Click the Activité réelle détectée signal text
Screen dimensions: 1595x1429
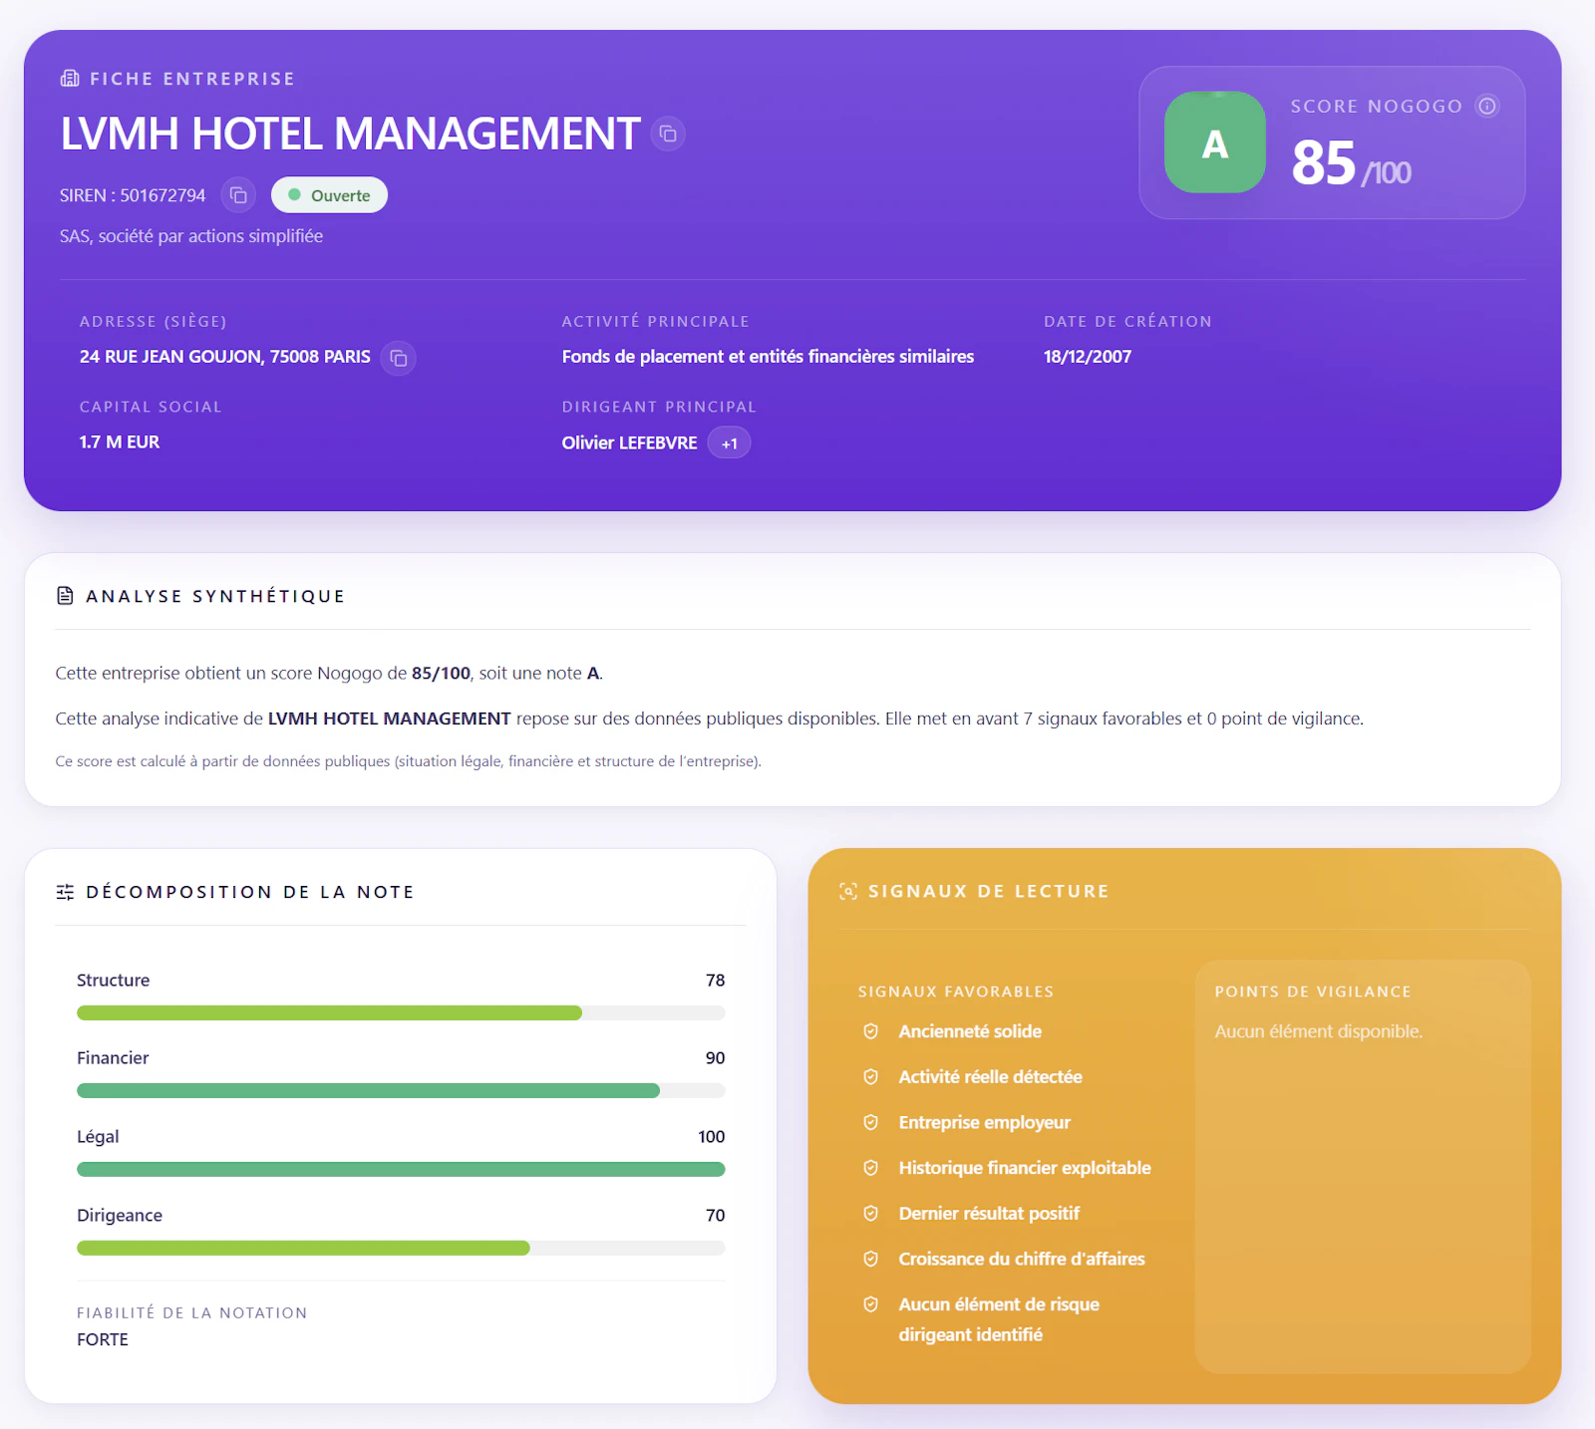[990, 1077]
